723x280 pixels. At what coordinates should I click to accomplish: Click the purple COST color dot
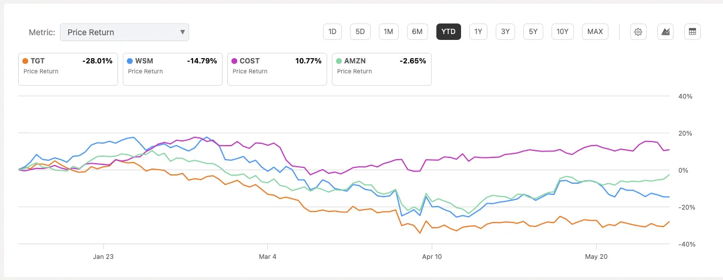(x=234, y=61)
